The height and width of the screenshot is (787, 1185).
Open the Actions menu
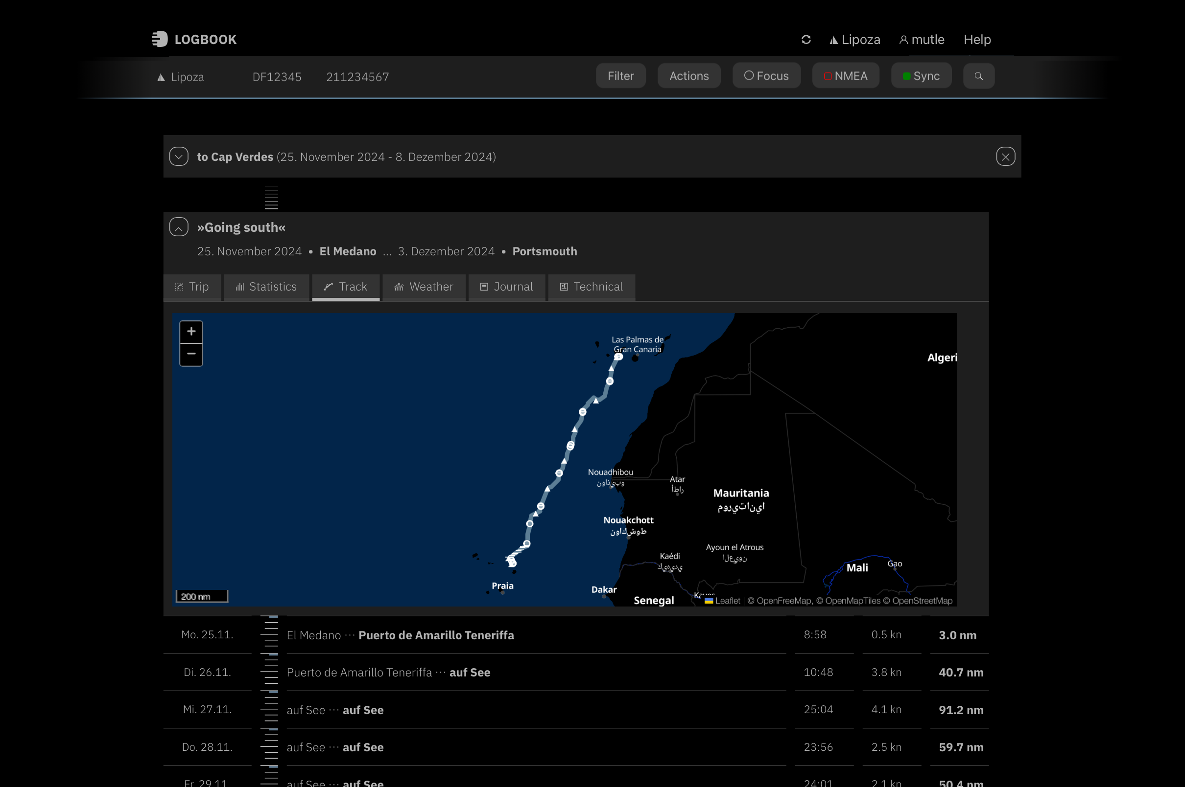coord(688,75)
